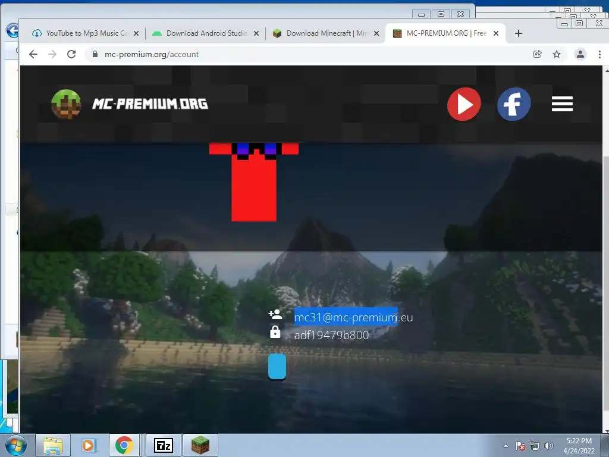Minimize the Chrome window
Screen dimensions: 609x457
pyautogui.click(x=564, y=24)
